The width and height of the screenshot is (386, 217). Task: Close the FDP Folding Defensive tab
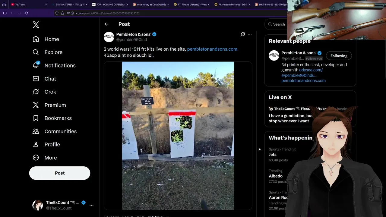(x=127, y=5)
